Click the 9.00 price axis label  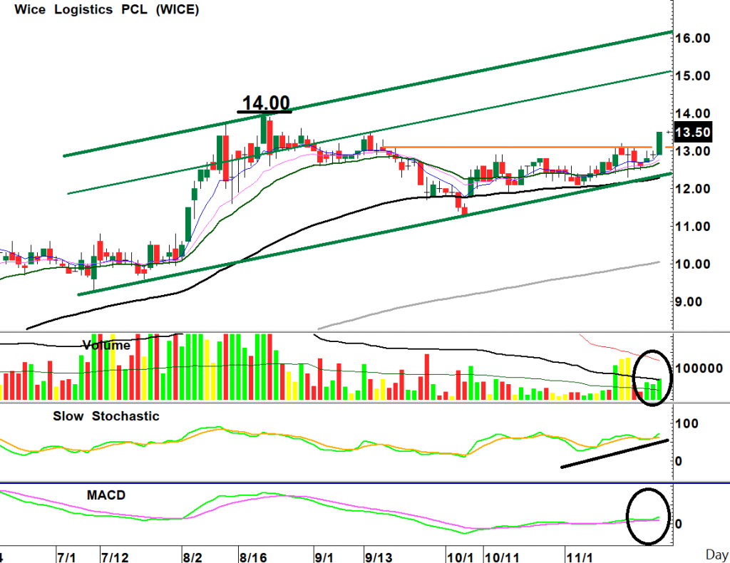(x=689, y=302)
